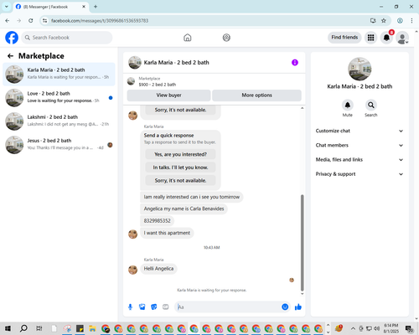This screenshot has width=419, height=335.
Task: Click the Messenger | Facebook browser tab
Action: pyautogui.click(x=50, y=7)
